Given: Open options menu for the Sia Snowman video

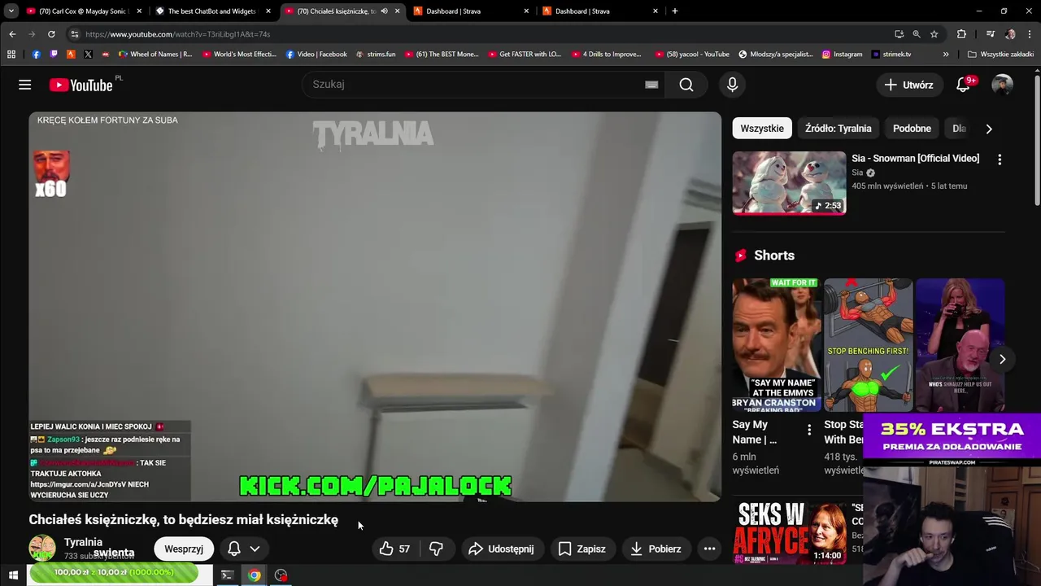Looking at the screenshot, I should [x=1000, y=160].
